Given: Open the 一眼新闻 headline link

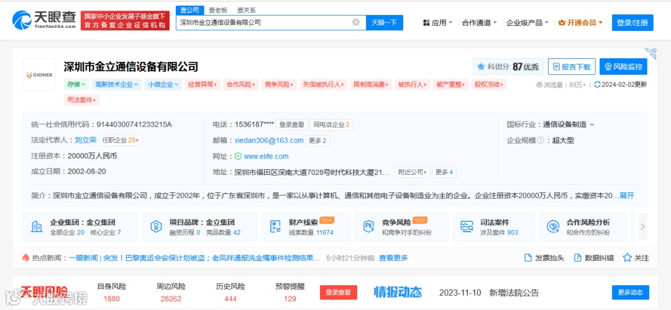Looking at the screenshot, I should (194, 258).
